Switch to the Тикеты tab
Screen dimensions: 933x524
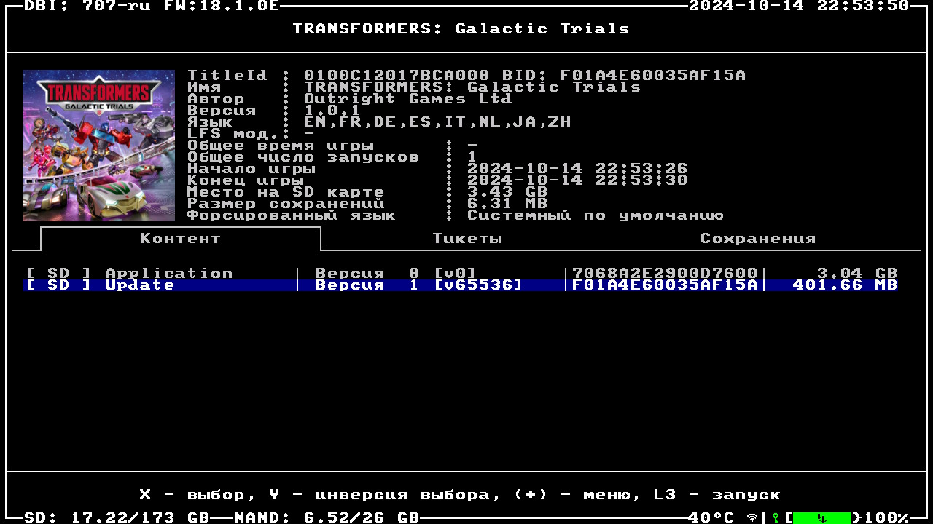click(x=467, y=239)
